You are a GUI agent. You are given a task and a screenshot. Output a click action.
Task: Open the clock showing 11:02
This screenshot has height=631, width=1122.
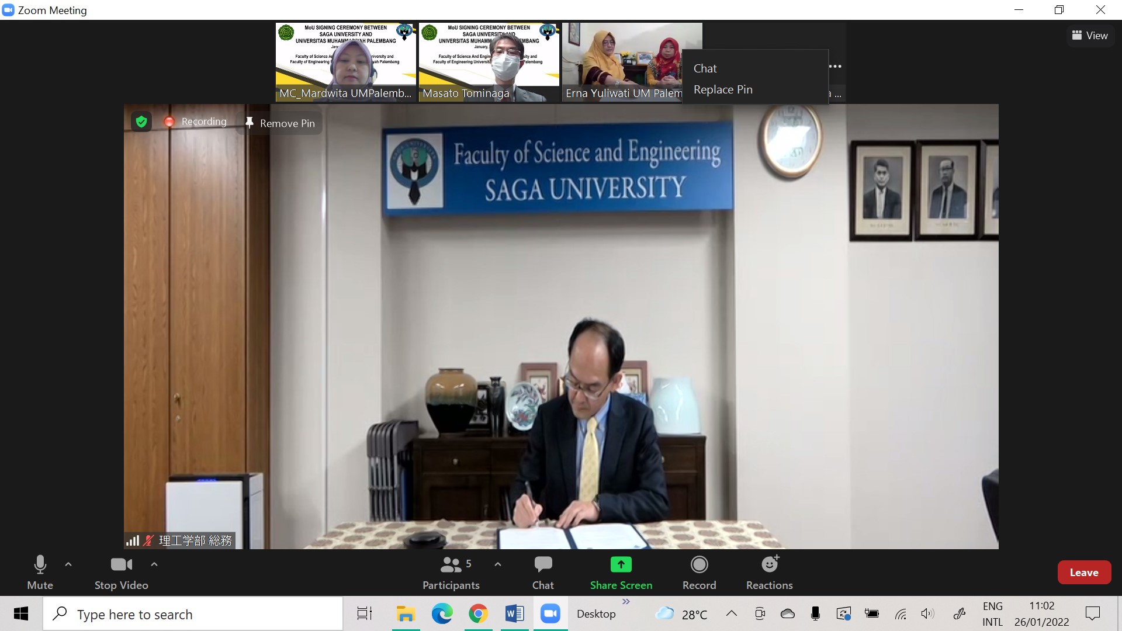(x=1041, y=614)
